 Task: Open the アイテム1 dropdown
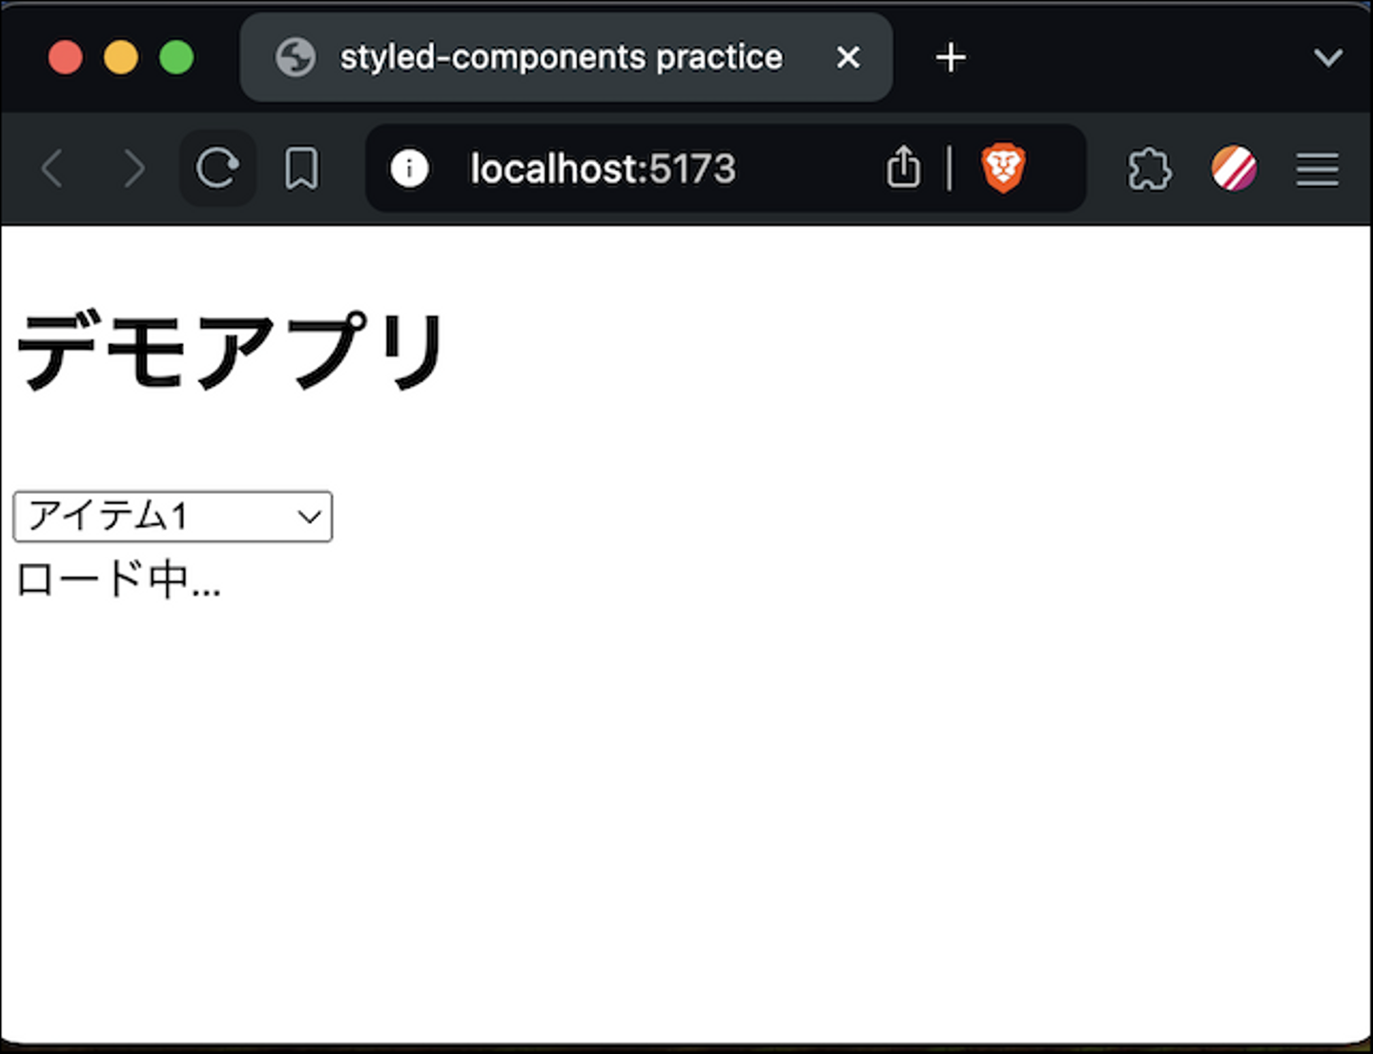[x=173, y=517]
